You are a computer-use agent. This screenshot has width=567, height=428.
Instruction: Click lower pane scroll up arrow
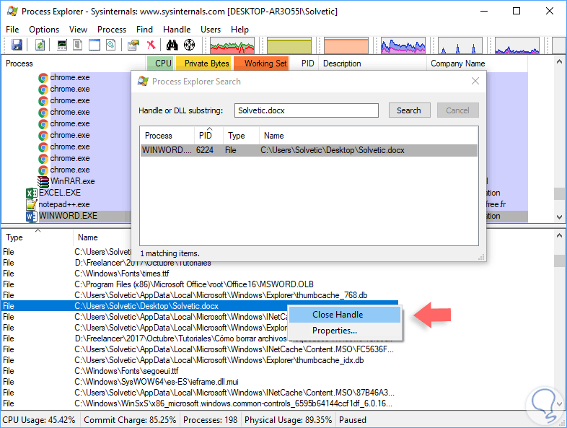pyautogui.click(x=559, y=235)
